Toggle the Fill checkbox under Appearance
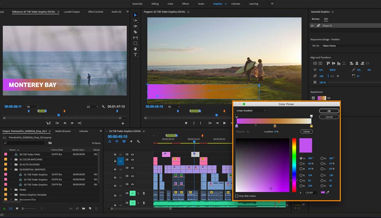The image size is (381, 218). [313, 98]
